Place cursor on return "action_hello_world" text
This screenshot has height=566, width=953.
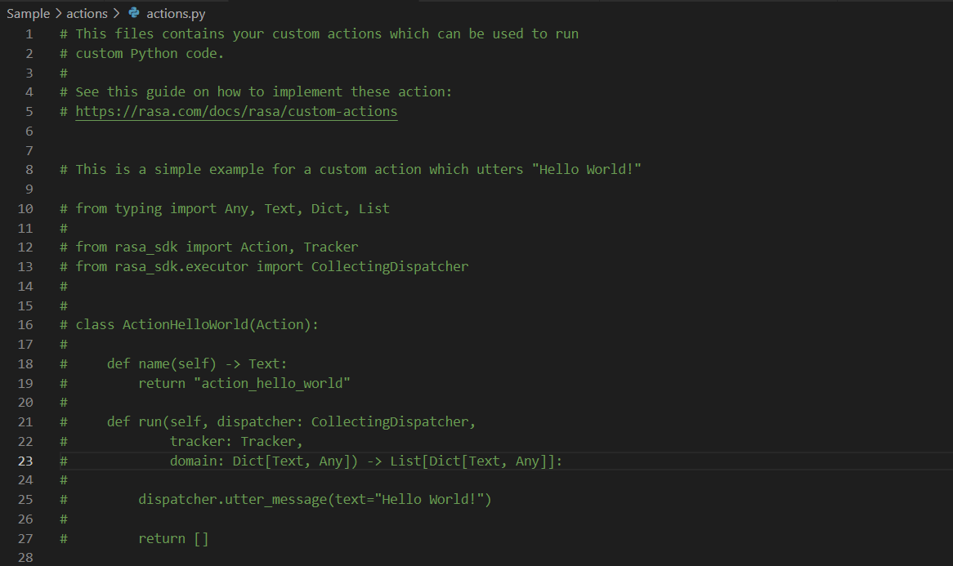(x=244, y=383)
